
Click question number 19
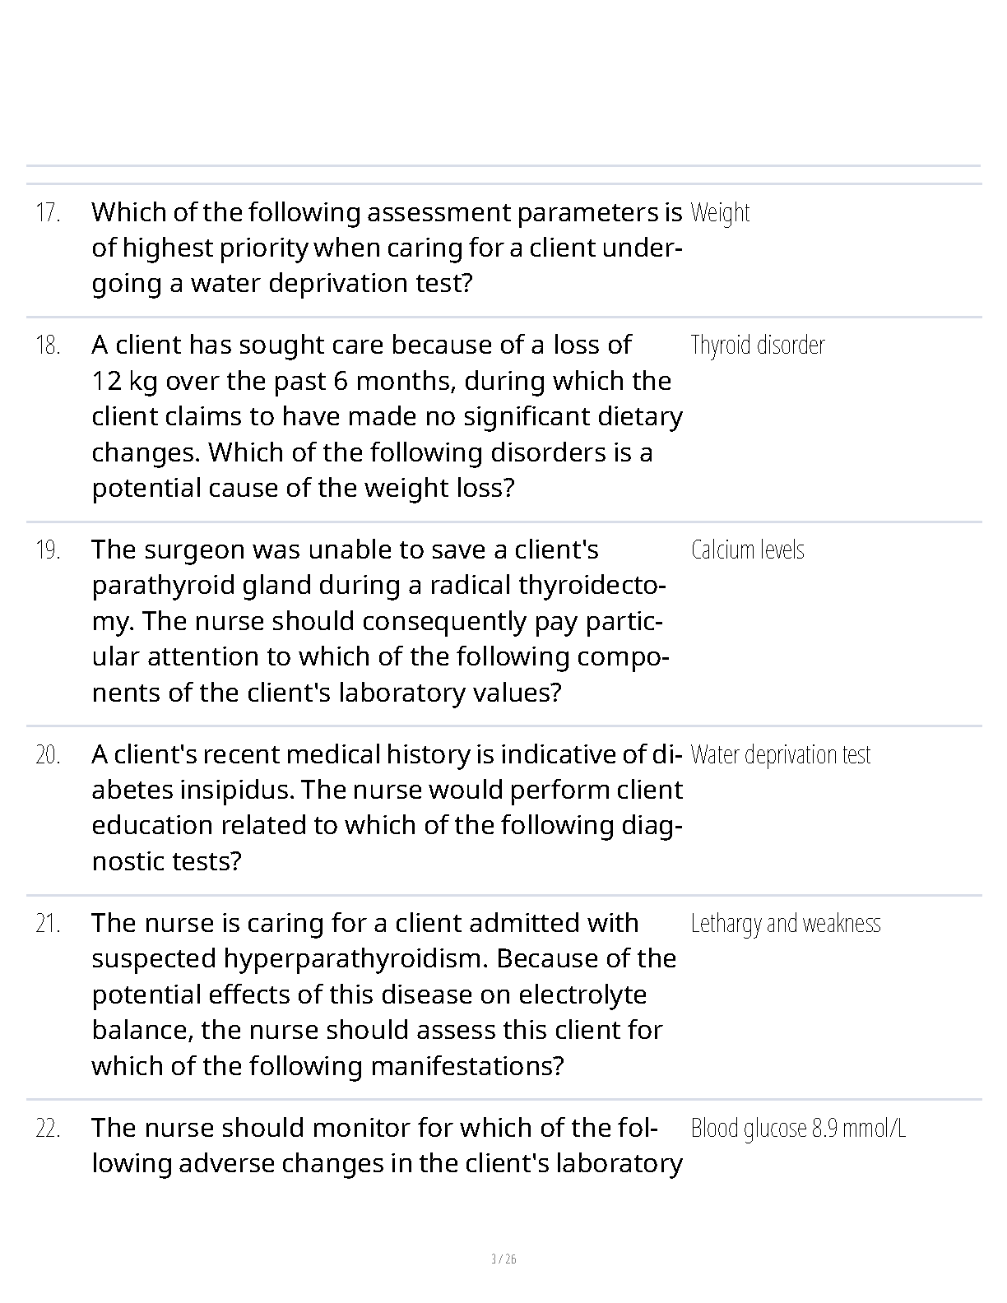click(x=48, y=550)
